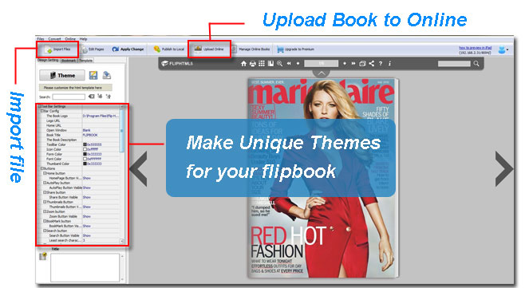The width and height of the screenshot is (529, 288).
Task: Collapse the Zoom button tree node
Action: click(x=45, y=211)
